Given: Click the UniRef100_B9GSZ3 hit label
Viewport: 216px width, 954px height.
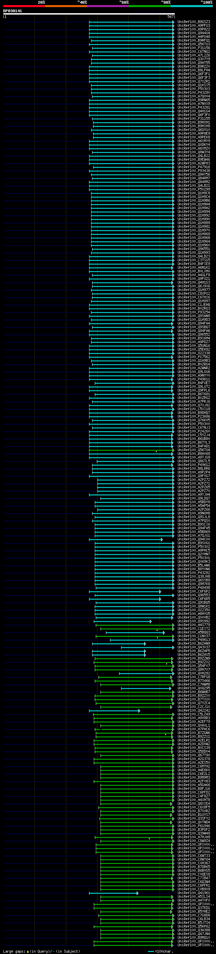Looking at the screenshot, I should (194, 22).
